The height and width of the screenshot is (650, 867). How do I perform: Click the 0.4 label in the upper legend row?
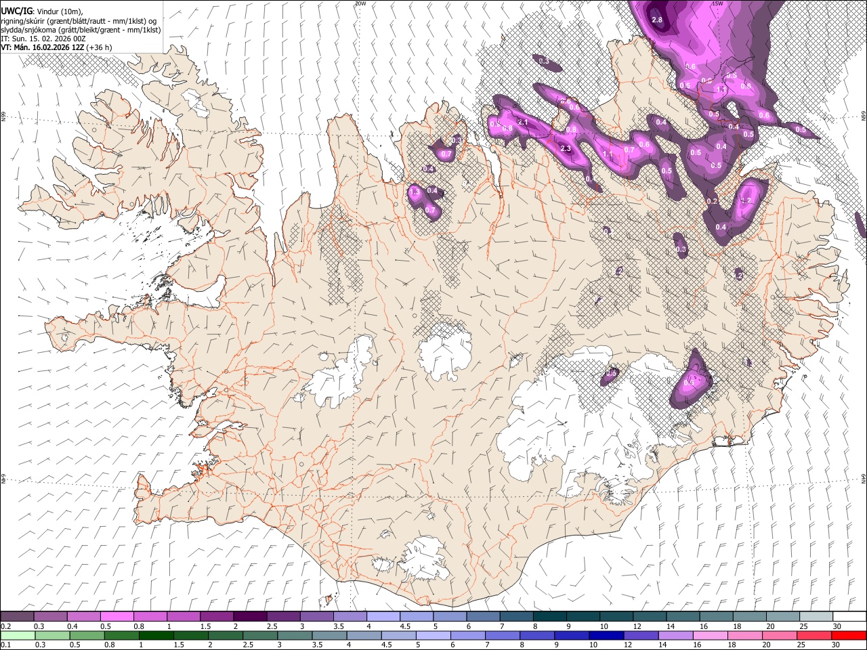72,626
